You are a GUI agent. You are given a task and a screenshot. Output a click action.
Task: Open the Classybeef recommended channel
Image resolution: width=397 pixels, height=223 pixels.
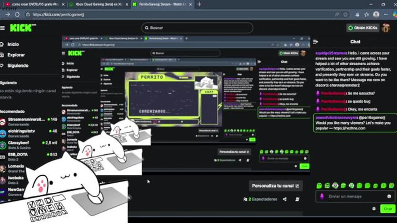29,145
